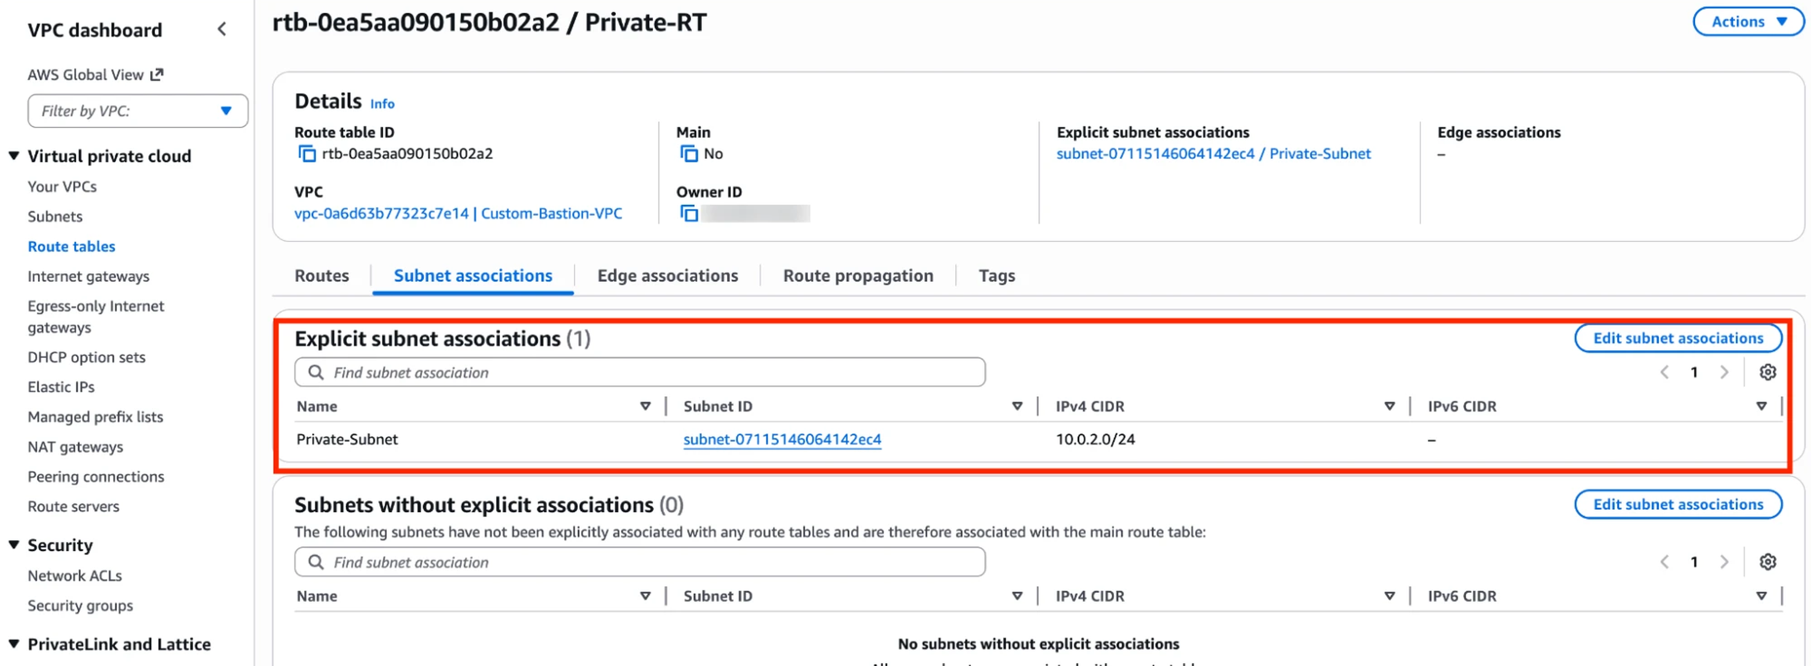Open settings gear for explicit subnet associations

tap(1767, 372)
